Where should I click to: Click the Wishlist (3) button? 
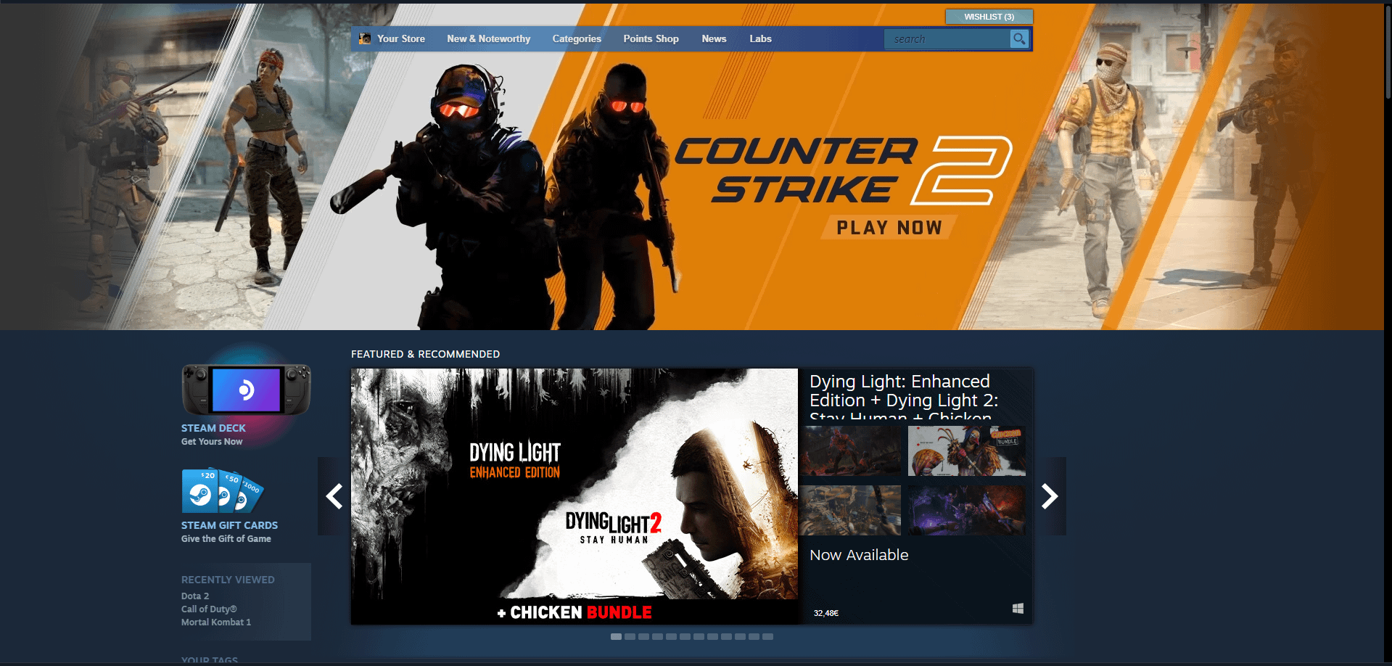click(x=989, y=16)
